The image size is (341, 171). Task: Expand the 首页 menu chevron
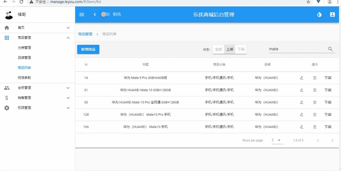(x=68, y=28)
